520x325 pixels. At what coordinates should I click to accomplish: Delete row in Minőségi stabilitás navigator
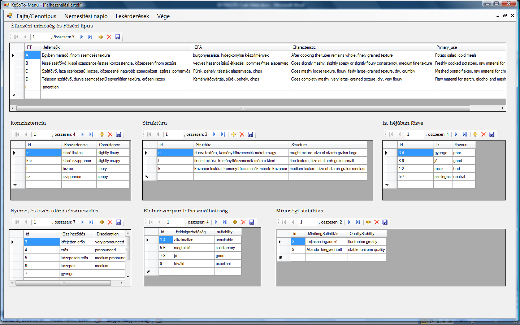tap(377, 222)
